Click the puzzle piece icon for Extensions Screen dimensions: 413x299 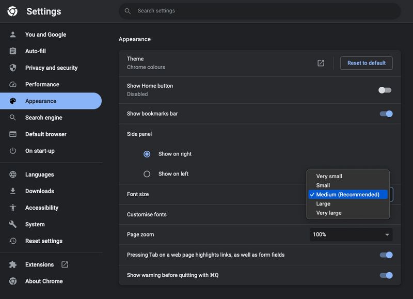click(x=12, y=264)
